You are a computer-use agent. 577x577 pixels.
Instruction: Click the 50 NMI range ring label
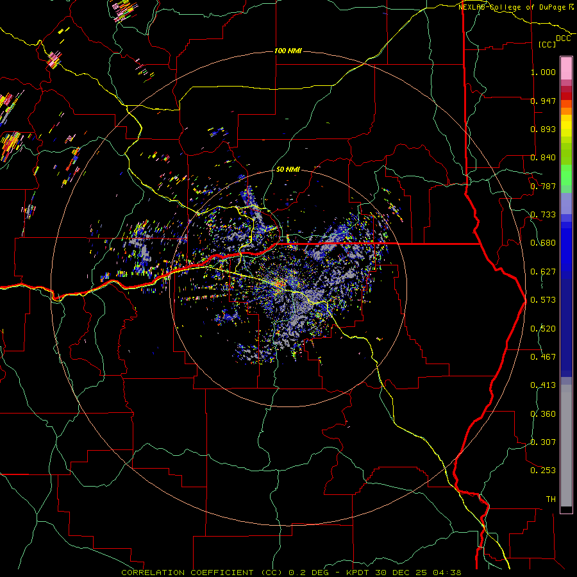pyautogui.click(x=288, y=169)
